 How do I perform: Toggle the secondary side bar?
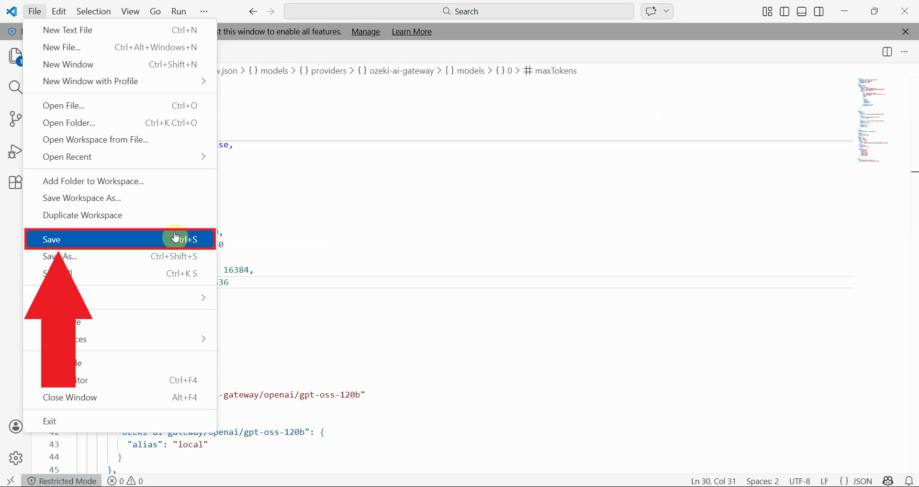coord(818,11)
